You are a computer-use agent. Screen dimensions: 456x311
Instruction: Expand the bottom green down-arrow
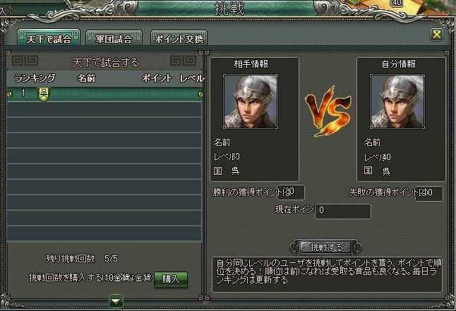(x=116, y=302)
